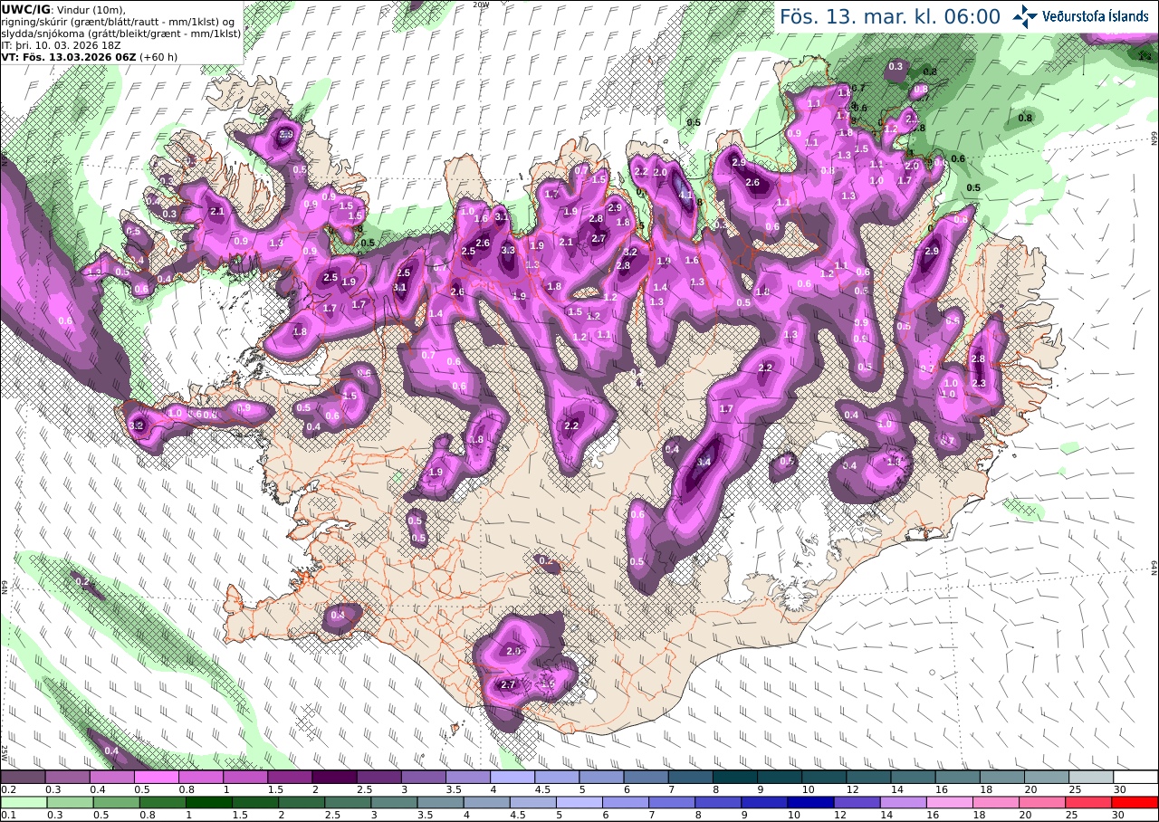The image size is (1159, 822).
Task: Click the snow legend swatch labeled 20
Action: pyautogui.click(x=1047, y=777)
